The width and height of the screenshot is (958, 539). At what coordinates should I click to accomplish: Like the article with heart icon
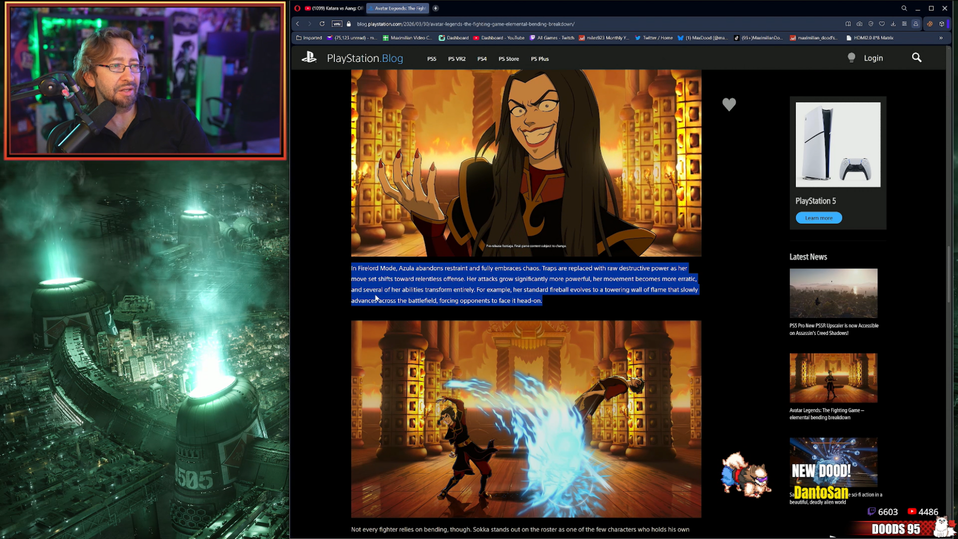[x=729, y=104]
